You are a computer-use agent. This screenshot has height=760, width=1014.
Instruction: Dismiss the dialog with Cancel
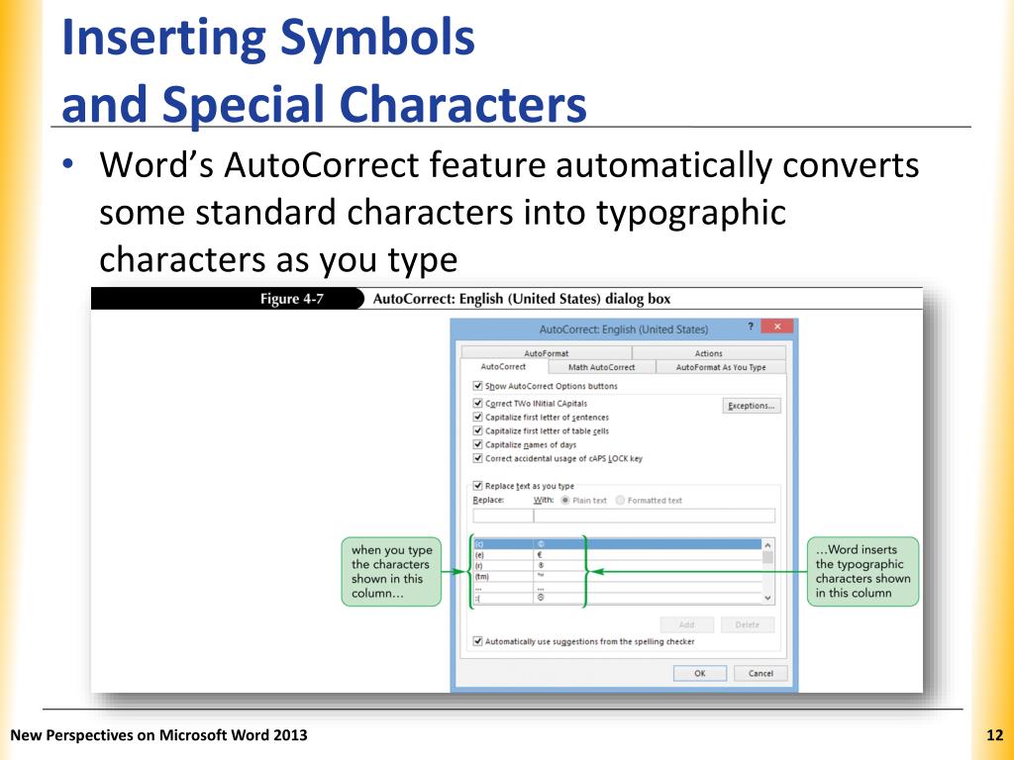760,673
